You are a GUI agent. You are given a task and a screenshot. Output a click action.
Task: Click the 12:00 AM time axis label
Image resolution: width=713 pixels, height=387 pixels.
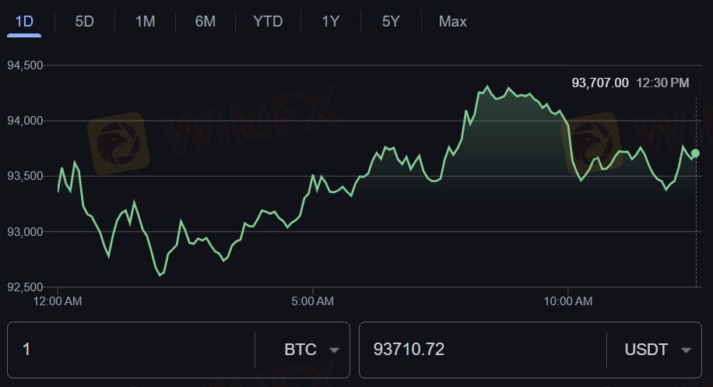(x=58, y=301)
